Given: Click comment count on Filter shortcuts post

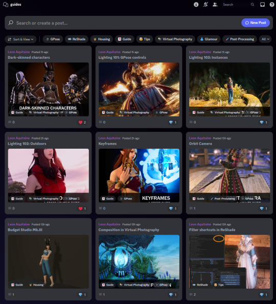Looking at the screenshot, I should 193,294.
